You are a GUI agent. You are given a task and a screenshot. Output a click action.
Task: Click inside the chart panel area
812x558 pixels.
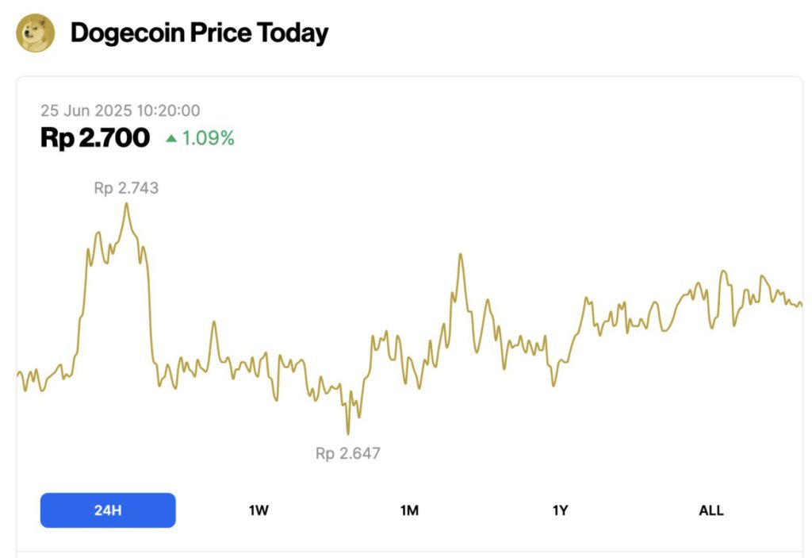pyautogui.click(x=406, y=317)
